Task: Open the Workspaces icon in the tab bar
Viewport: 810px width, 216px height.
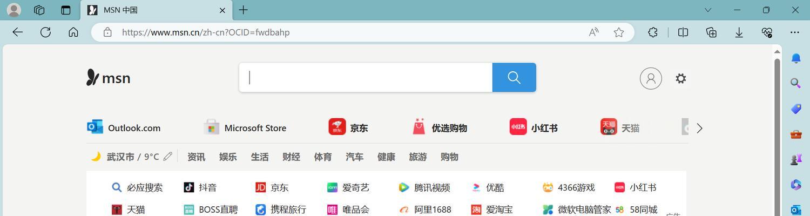Action: pos(39,10)
